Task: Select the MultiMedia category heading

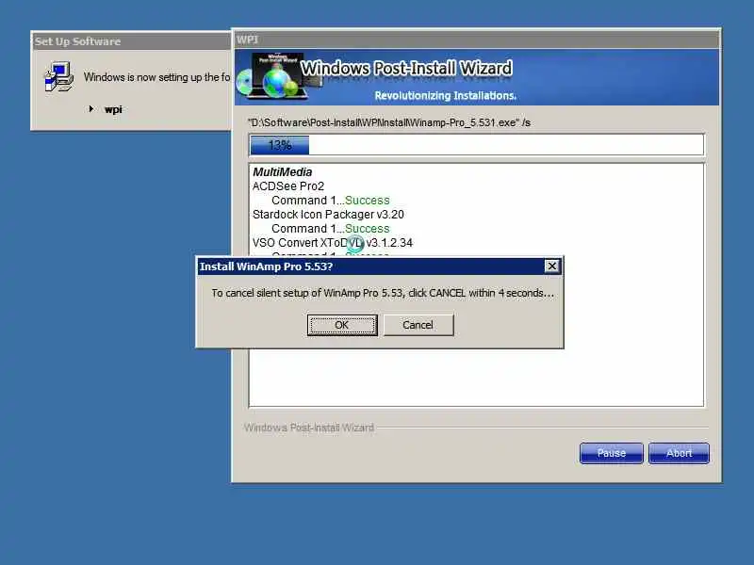Action: [282, 172]
